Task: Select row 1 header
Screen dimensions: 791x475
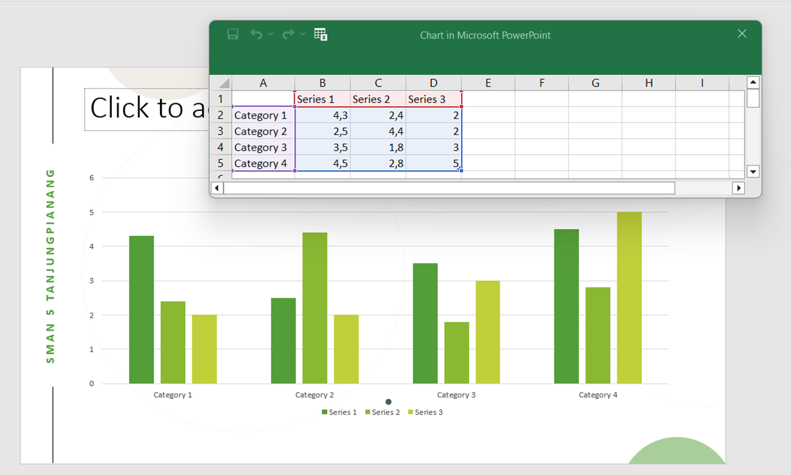Action: click(221, 99)
